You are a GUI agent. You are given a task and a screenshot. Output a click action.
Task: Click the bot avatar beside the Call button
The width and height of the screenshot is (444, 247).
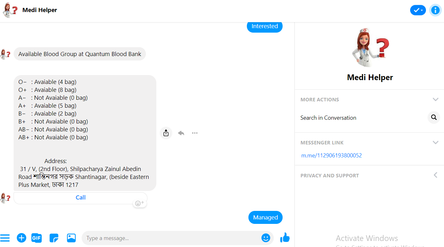tap(5, 198)
